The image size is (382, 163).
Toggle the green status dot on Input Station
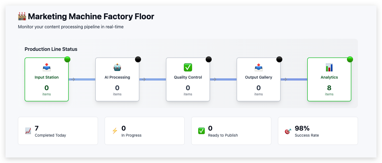67,59
